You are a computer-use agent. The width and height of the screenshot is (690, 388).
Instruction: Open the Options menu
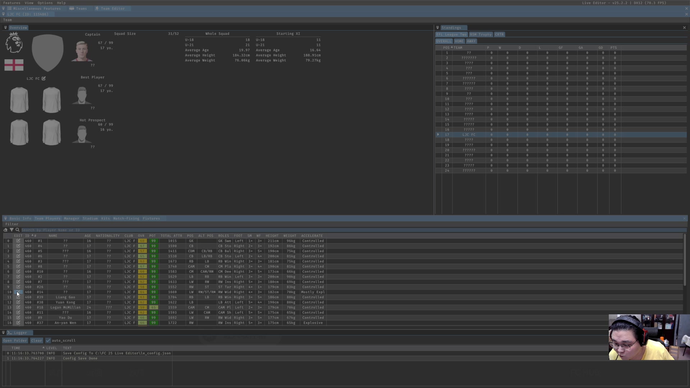(45, 3)
